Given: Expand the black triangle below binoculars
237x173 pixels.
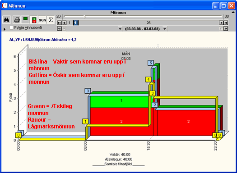Looking at the screenshot, I should point(5,29).
